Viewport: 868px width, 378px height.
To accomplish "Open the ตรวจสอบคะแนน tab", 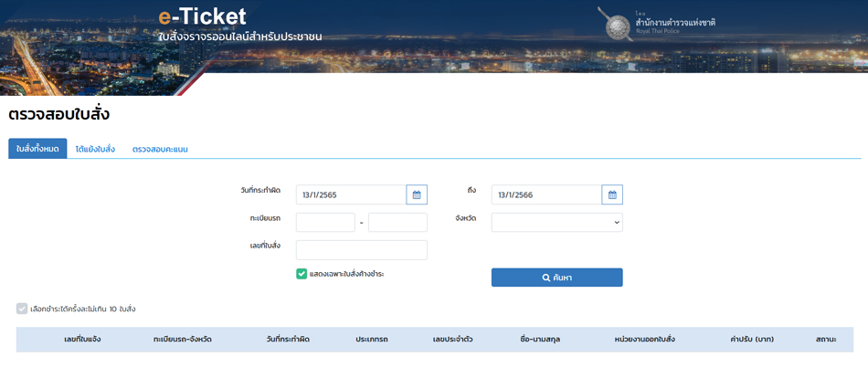I will tap(160, 150).
